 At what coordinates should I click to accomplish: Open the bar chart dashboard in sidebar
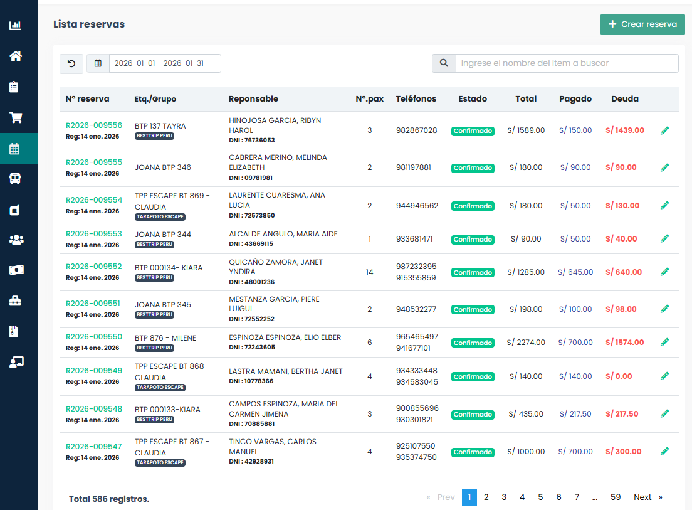tap(15, 26)
